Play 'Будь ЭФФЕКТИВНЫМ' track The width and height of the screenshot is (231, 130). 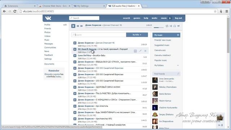[x=75, y=113]
